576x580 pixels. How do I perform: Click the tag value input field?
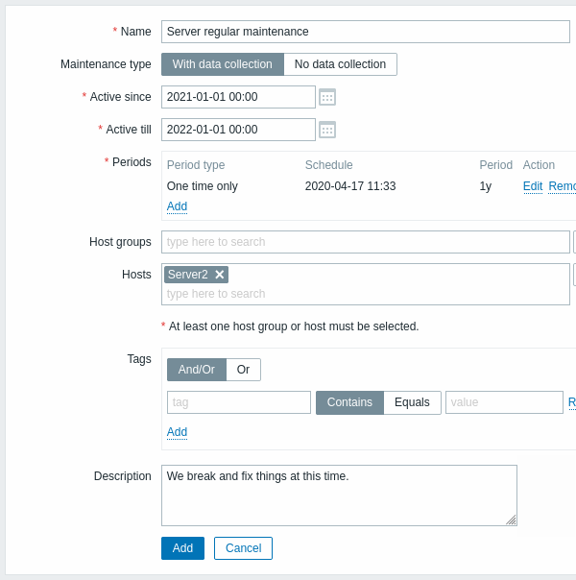click(x=503, y=402)
